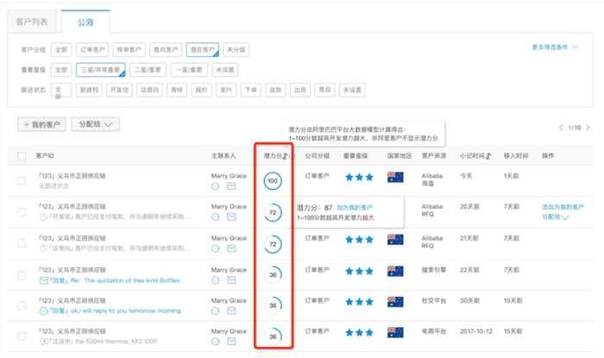Image resolution: width=604 pixels, height=358 pixels.
Task: Click chat icon under Marry Grace, 22天前 row
Action: click(216, 280)
